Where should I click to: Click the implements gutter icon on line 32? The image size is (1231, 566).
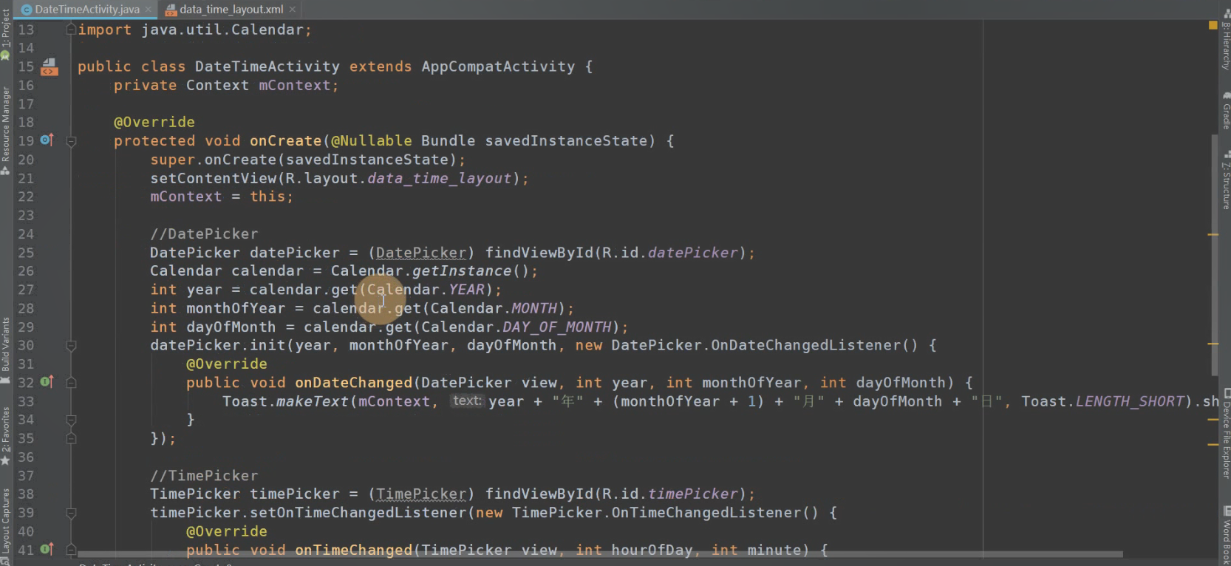(x=47, y=381)
